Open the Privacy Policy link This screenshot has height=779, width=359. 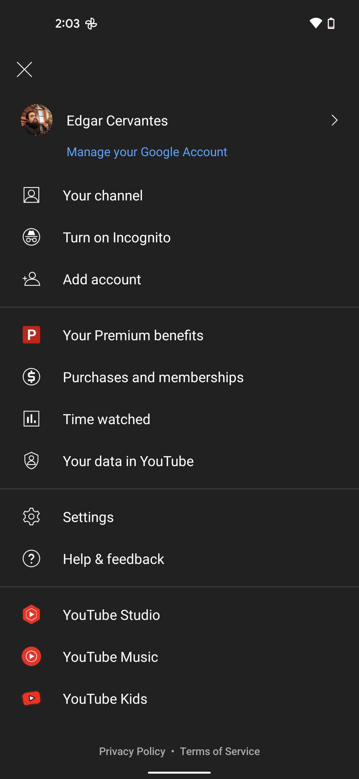132,751
